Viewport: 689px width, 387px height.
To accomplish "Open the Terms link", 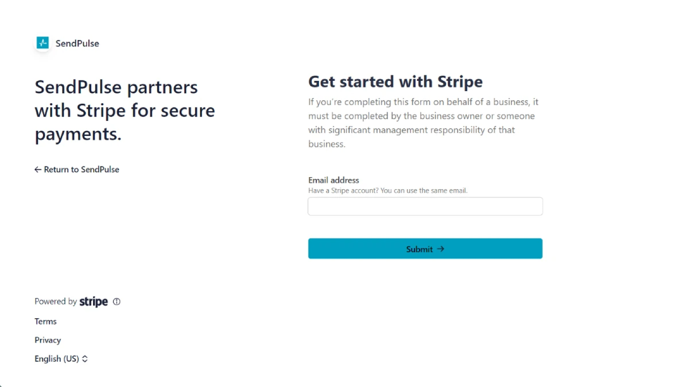I will pos(46,322).
